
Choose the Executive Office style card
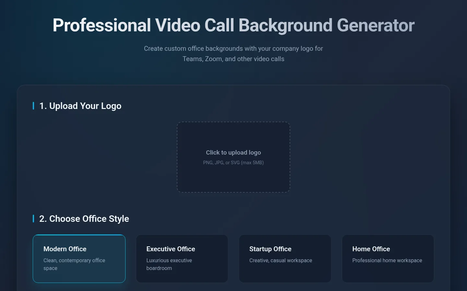click(x=182, y=259)
